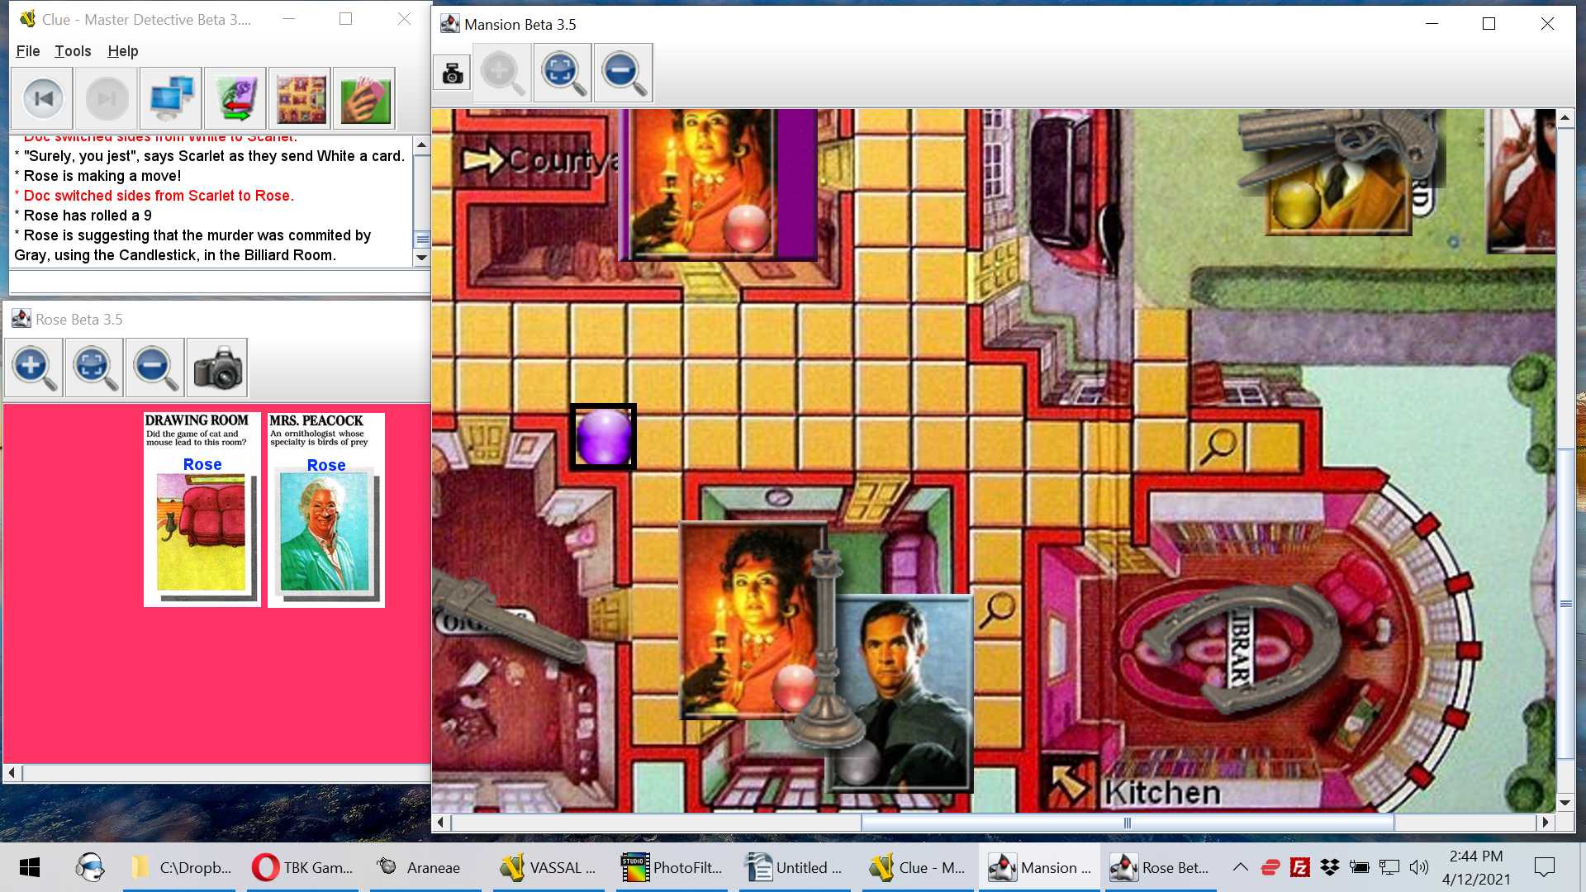Click the Mansion vertical scrollbar thumb
Image resolution: width=1586 pixels, height=892 pixels.
[x=1565, y=605]
